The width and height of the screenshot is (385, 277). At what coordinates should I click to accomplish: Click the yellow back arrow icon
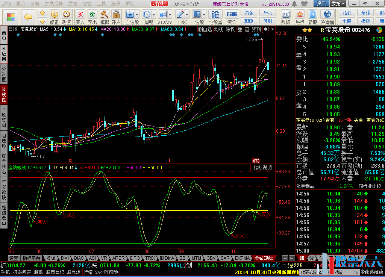[28, 17]
